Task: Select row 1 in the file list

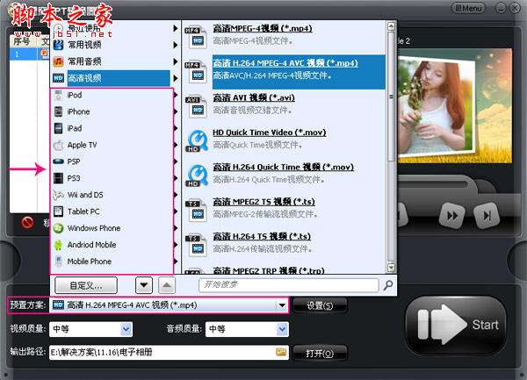Action: coord(30,54)
